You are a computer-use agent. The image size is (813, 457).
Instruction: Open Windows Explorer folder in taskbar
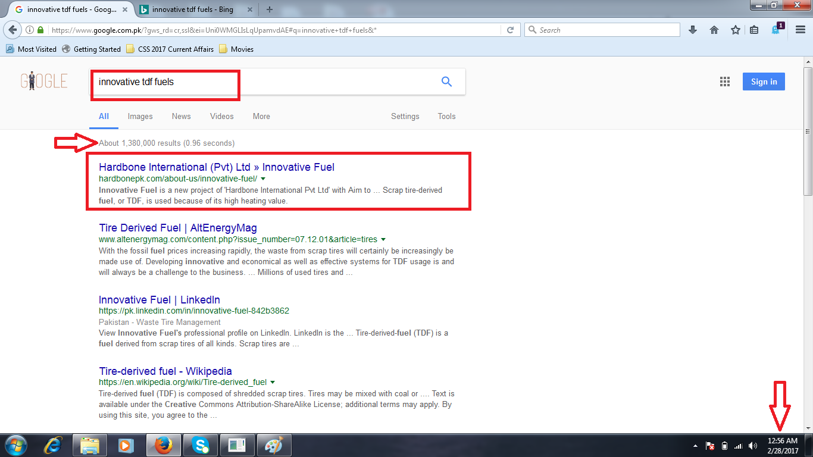coord(90,445)
